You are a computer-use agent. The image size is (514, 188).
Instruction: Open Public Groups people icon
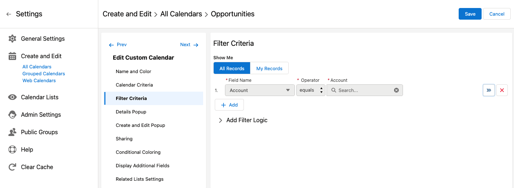[x=12, y=132]
